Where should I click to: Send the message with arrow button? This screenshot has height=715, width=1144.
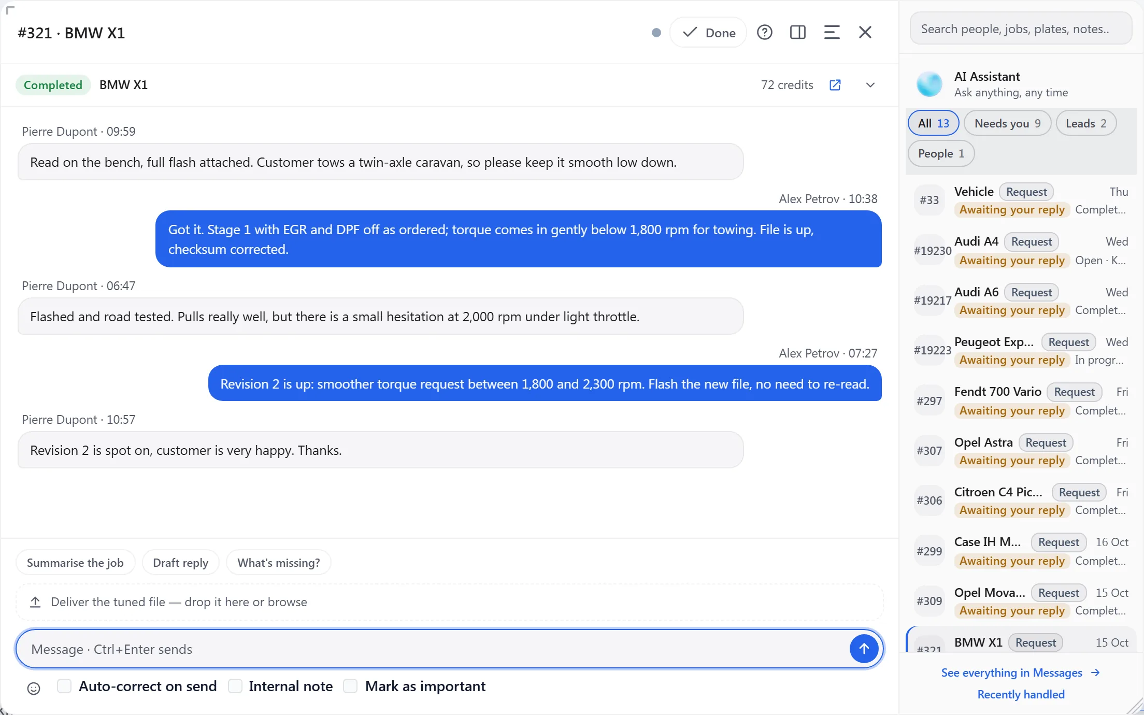coord(864,649)
